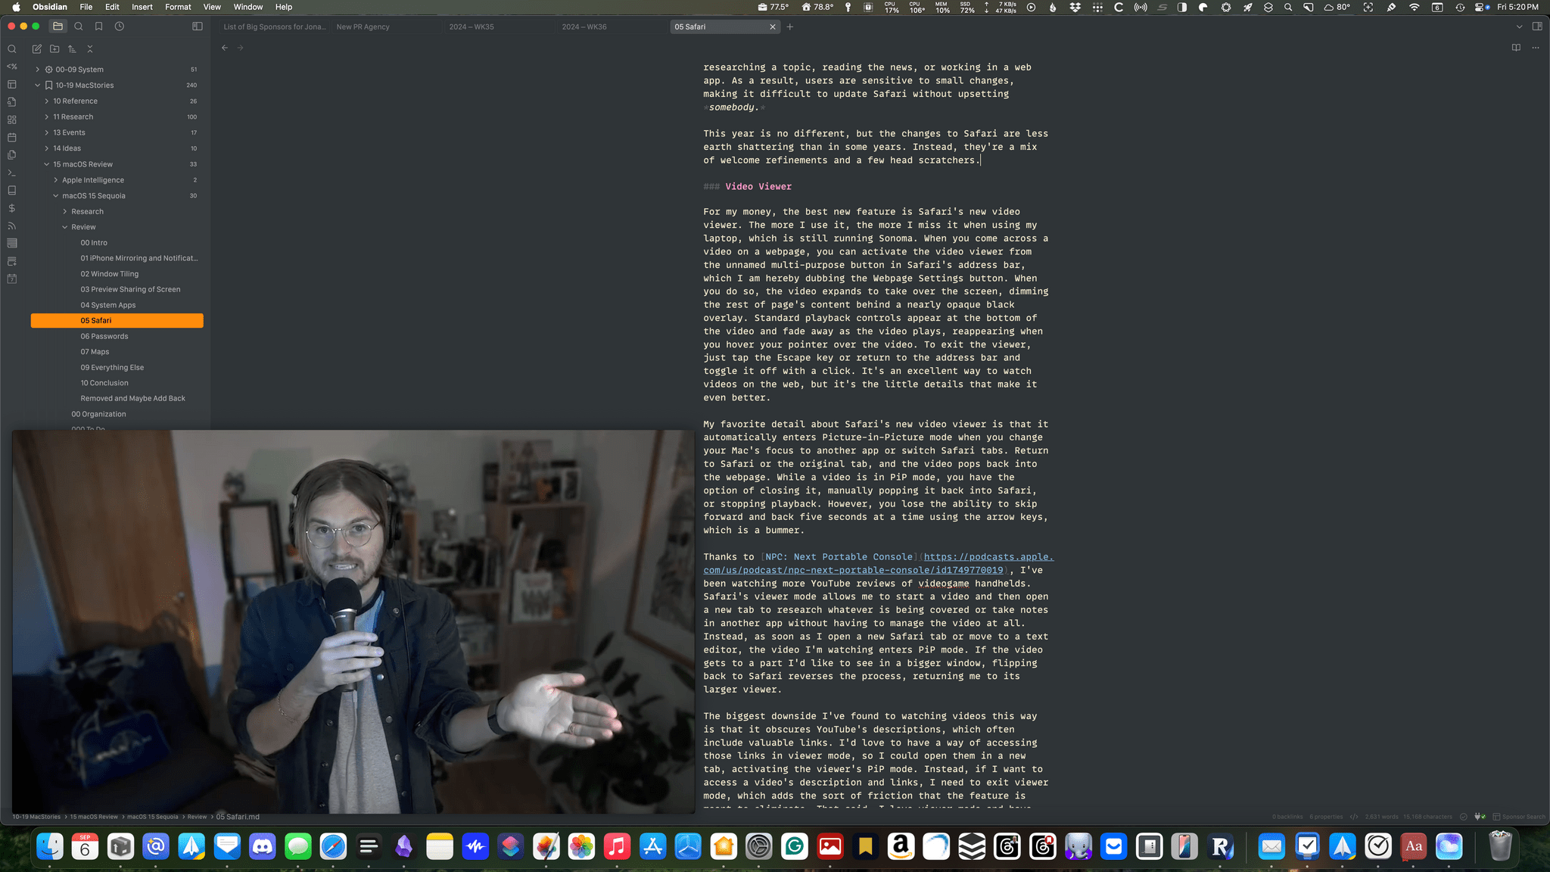Screen dimensions: 1550x872
Task: Navigate back with left arrow
Action: 225,48
